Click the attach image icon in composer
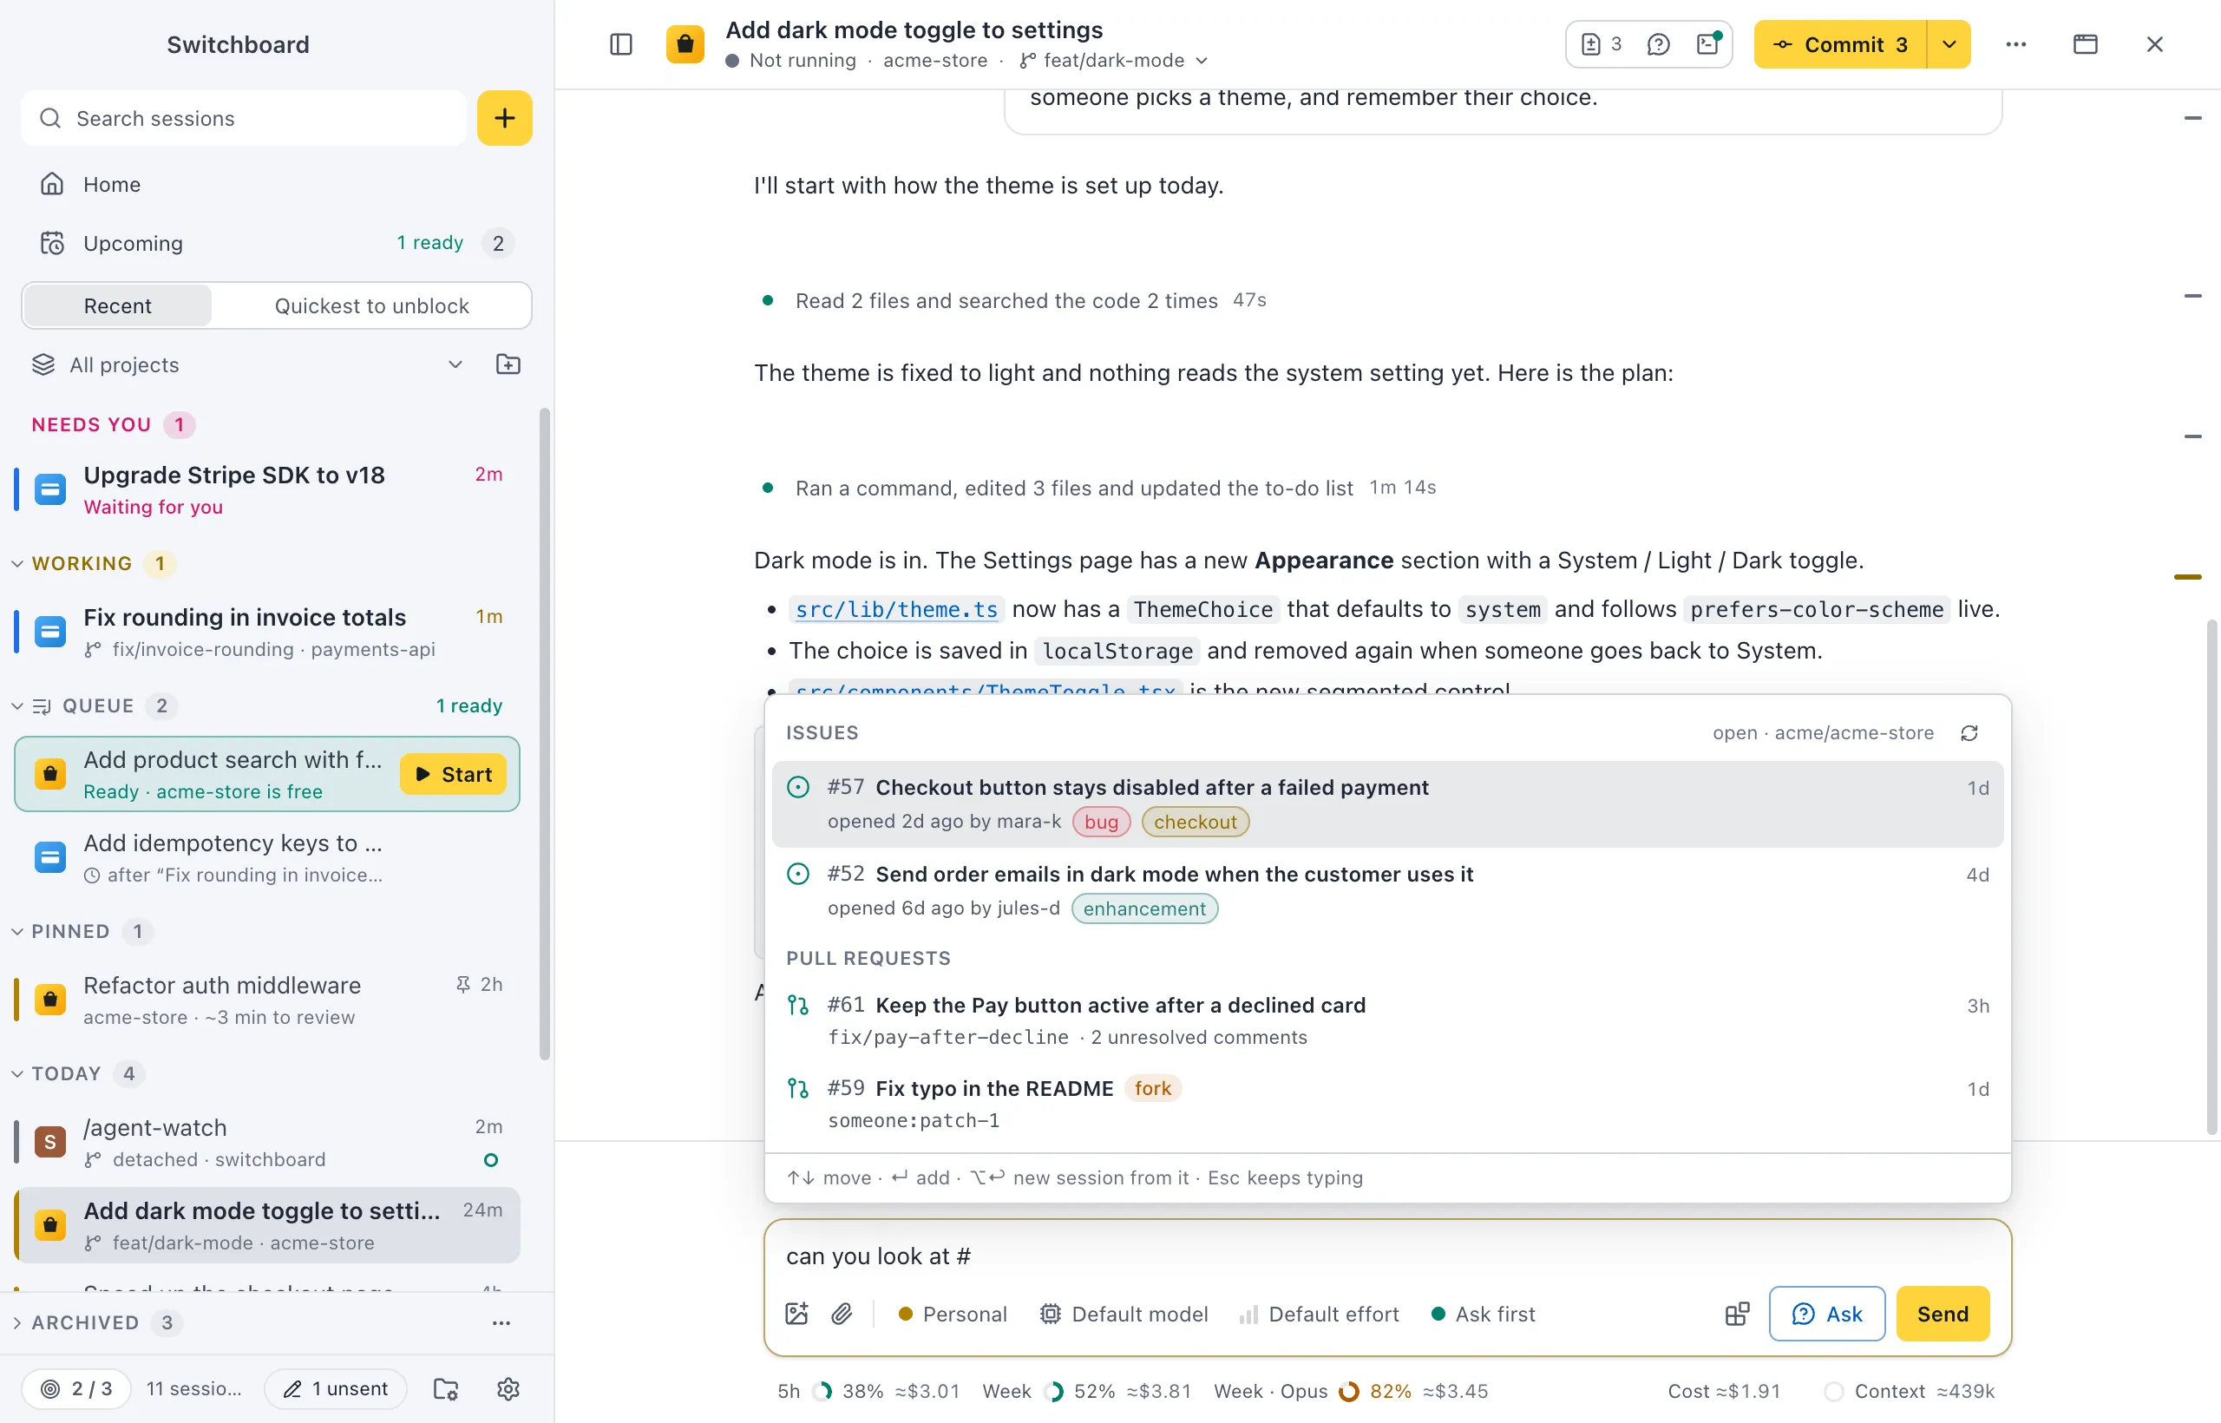Image resolution: width=2221 pixels, height=1423 pixels. click(x=796, y=1314)
